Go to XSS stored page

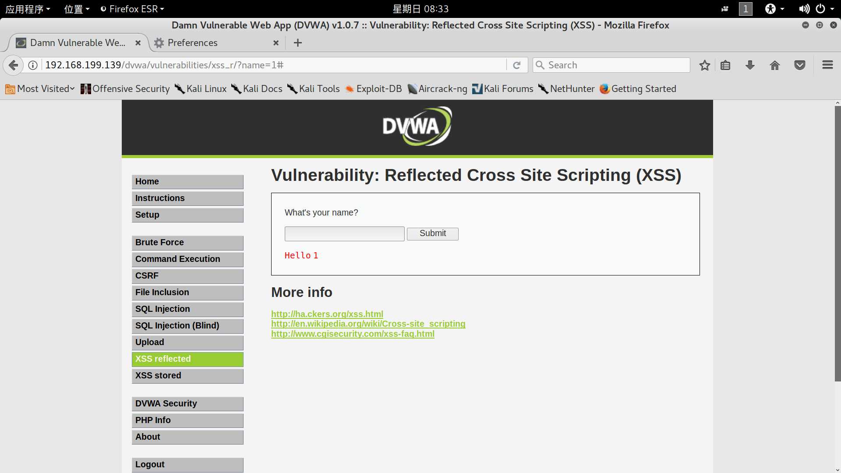(x=187, y=376)
